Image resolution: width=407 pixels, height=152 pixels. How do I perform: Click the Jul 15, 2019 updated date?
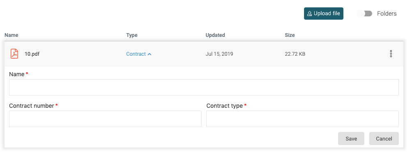[x=220, y=54]
